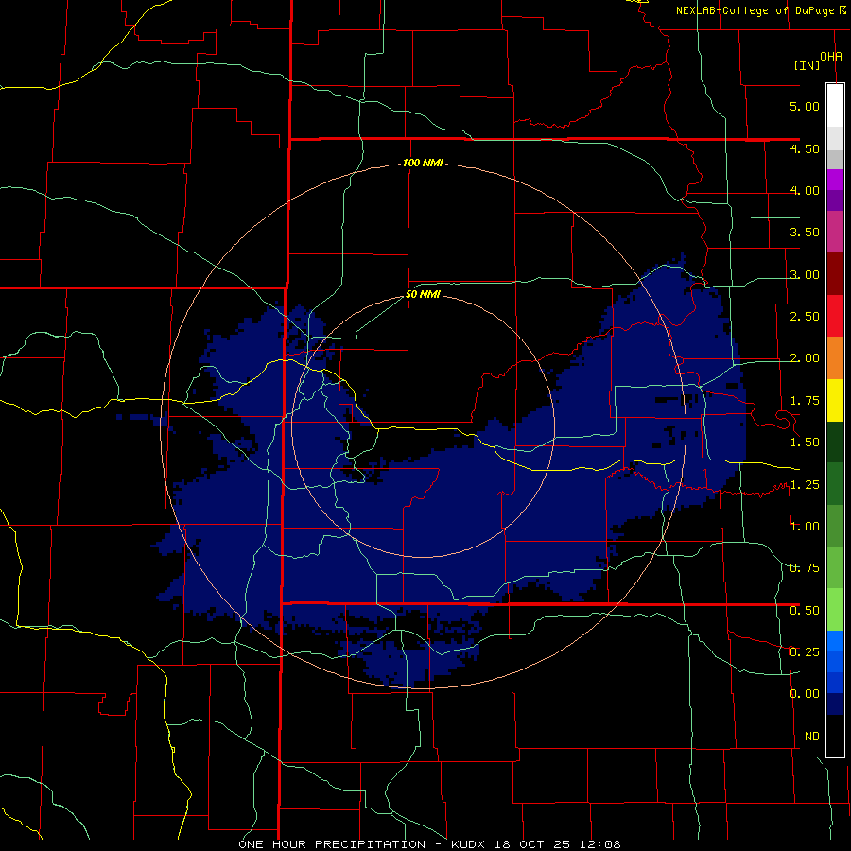Click the 4.50 legend value
The image size is (851, 851).
(805, 148)
